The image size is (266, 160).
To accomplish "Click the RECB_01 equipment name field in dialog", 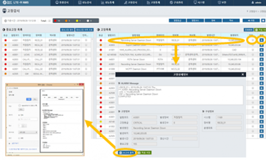I will (x=228, y=123).
